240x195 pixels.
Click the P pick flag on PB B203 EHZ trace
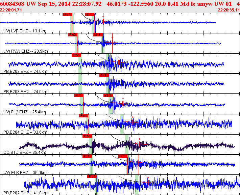76,55
